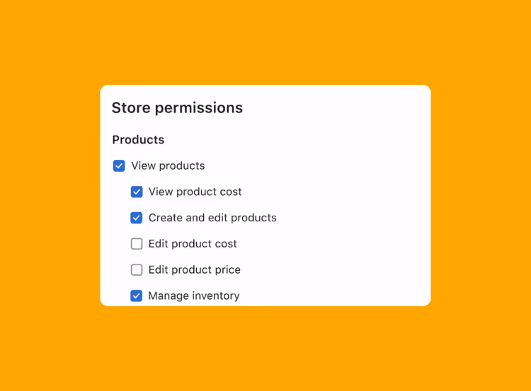Click the 'Edit product cost' label text
Image resolution: width=531 pixels, height=391 pixels.
point(193,243)
